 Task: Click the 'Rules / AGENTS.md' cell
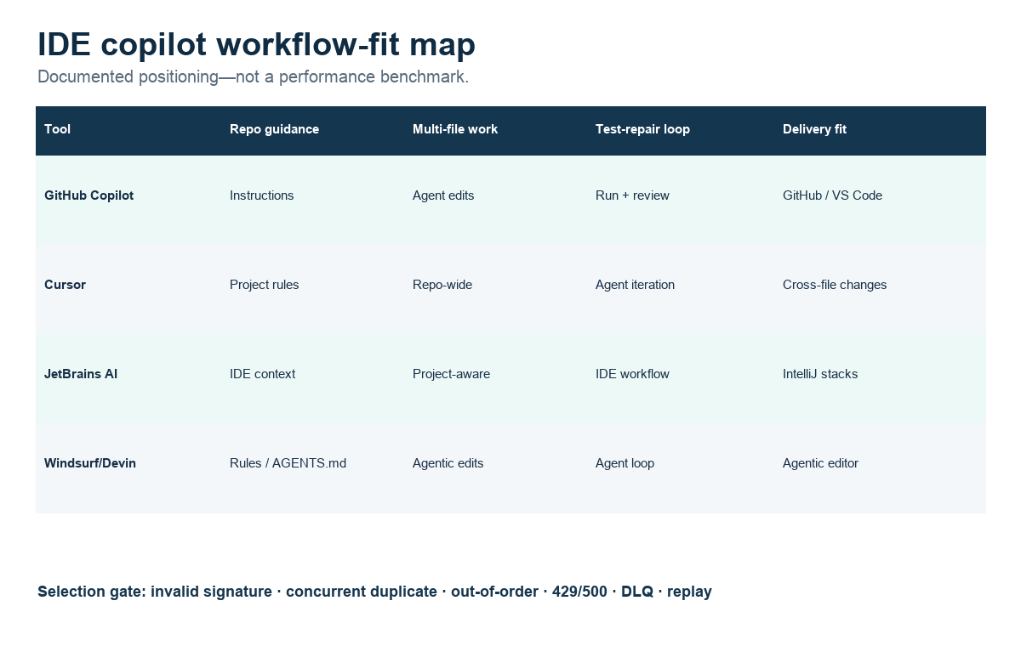point(288,463)
